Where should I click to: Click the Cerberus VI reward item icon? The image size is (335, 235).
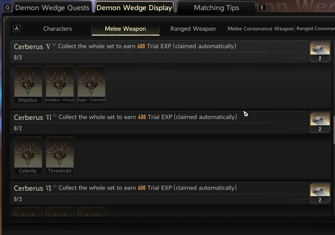tap(320, 122)
